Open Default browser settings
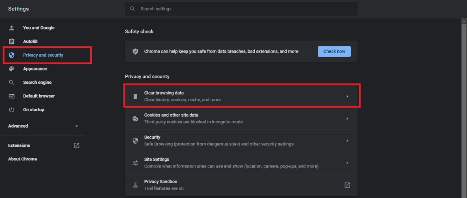 (39, 96)
